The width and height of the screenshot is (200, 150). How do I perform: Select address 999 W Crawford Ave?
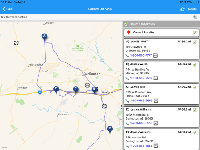coord(138,92)
